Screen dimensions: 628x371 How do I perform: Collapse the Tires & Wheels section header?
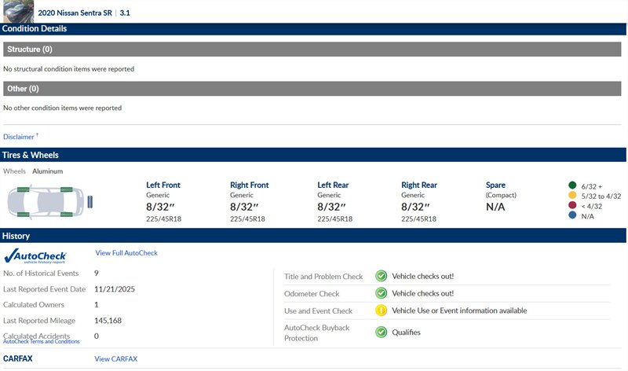[313, 155]
